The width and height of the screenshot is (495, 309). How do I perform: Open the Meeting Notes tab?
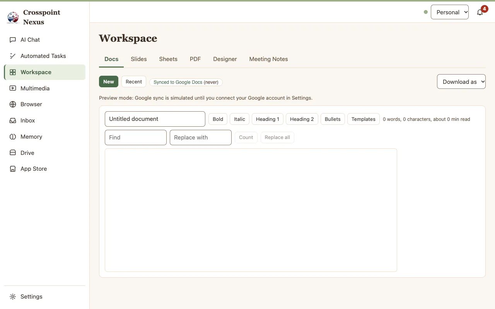point(268,59)
